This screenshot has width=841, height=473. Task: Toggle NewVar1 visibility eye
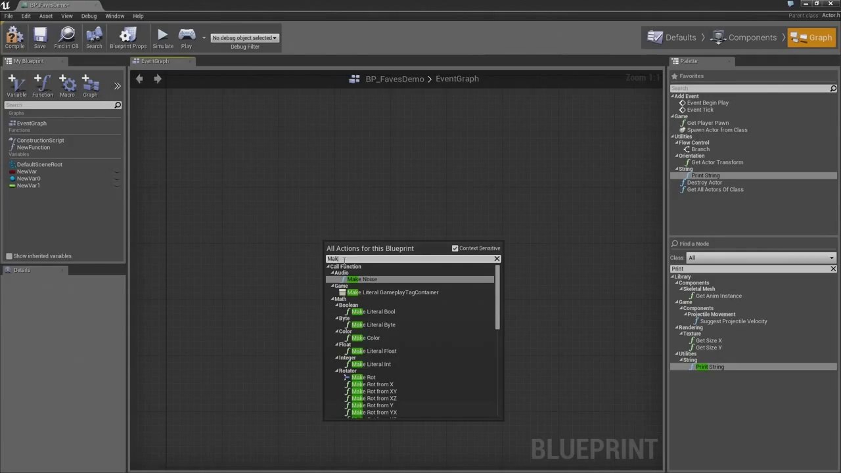117,186
